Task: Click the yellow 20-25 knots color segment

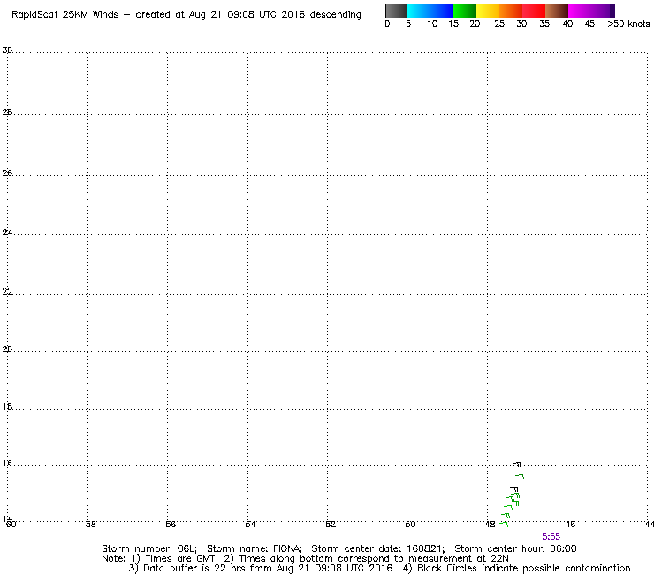Action: tap(488, 11)
